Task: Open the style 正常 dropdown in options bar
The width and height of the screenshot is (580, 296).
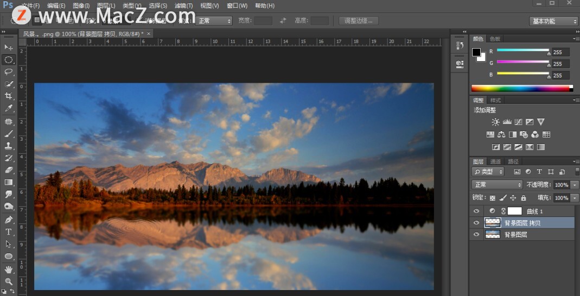Action: click(x=214, y=21)
